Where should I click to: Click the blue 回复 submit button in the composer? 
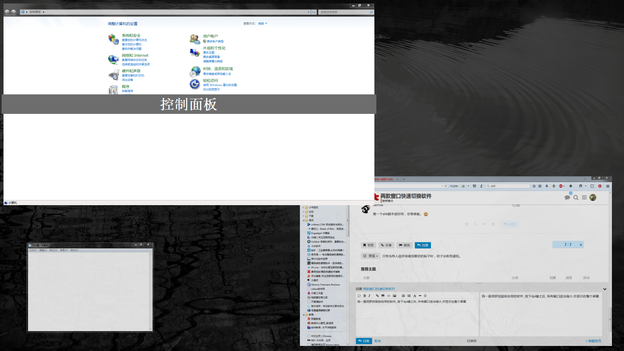364,341
